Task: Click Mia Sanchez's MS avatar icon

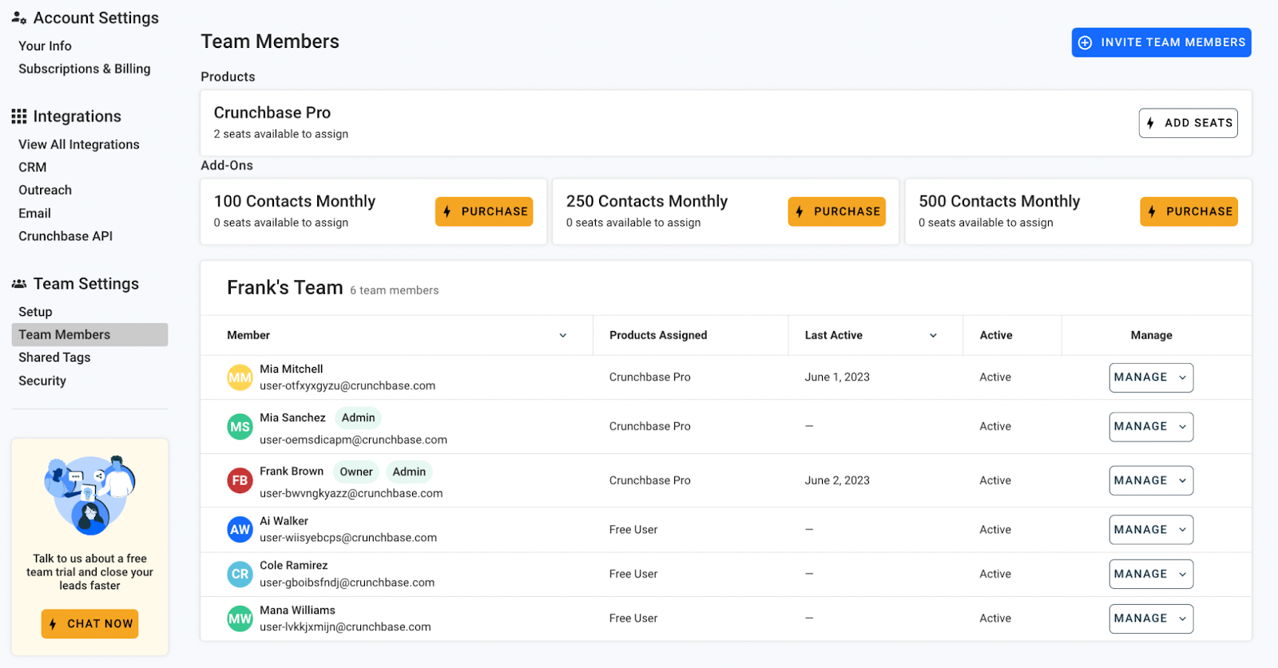Action: [240, 427]
